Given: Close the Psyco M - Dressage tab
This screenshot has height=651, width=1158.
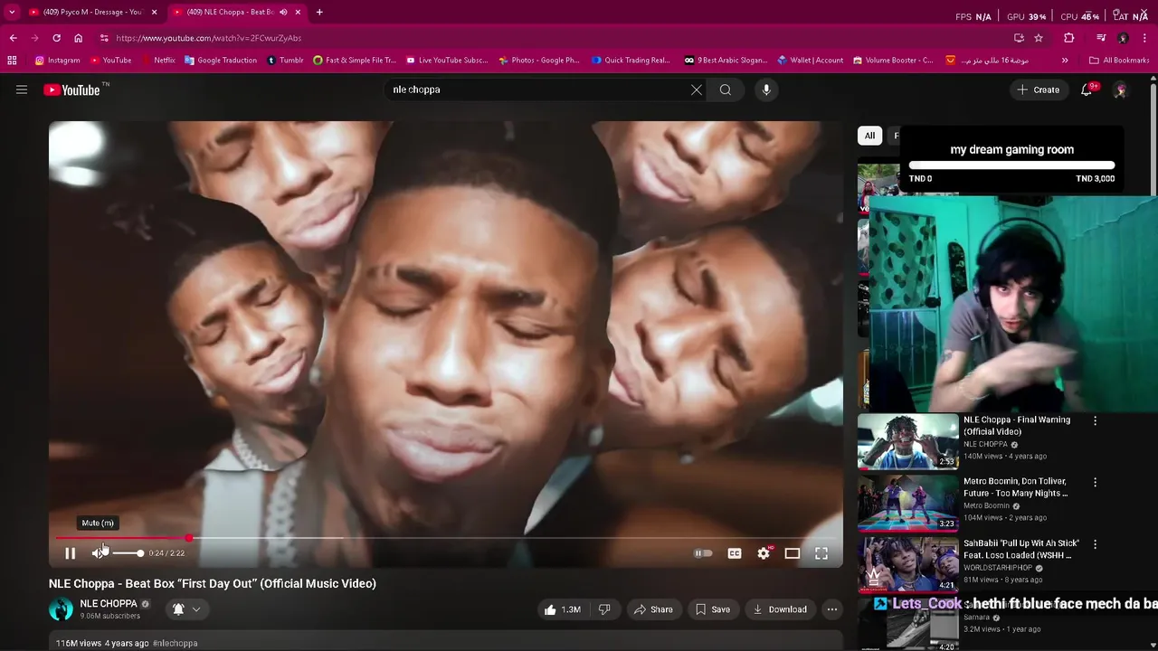Looking at the screenshot, I should pyautogui.click(x=154, y=12).
